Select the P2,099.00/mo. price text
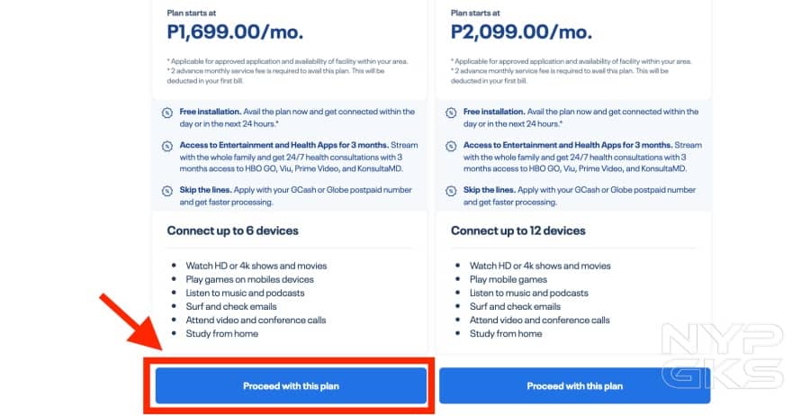The image size is (810, 416). point(519,32)
